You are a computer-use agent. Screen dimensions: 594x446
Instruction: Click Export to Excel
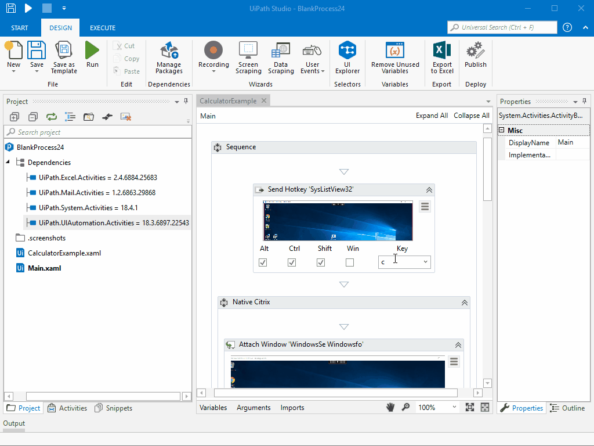441,51
